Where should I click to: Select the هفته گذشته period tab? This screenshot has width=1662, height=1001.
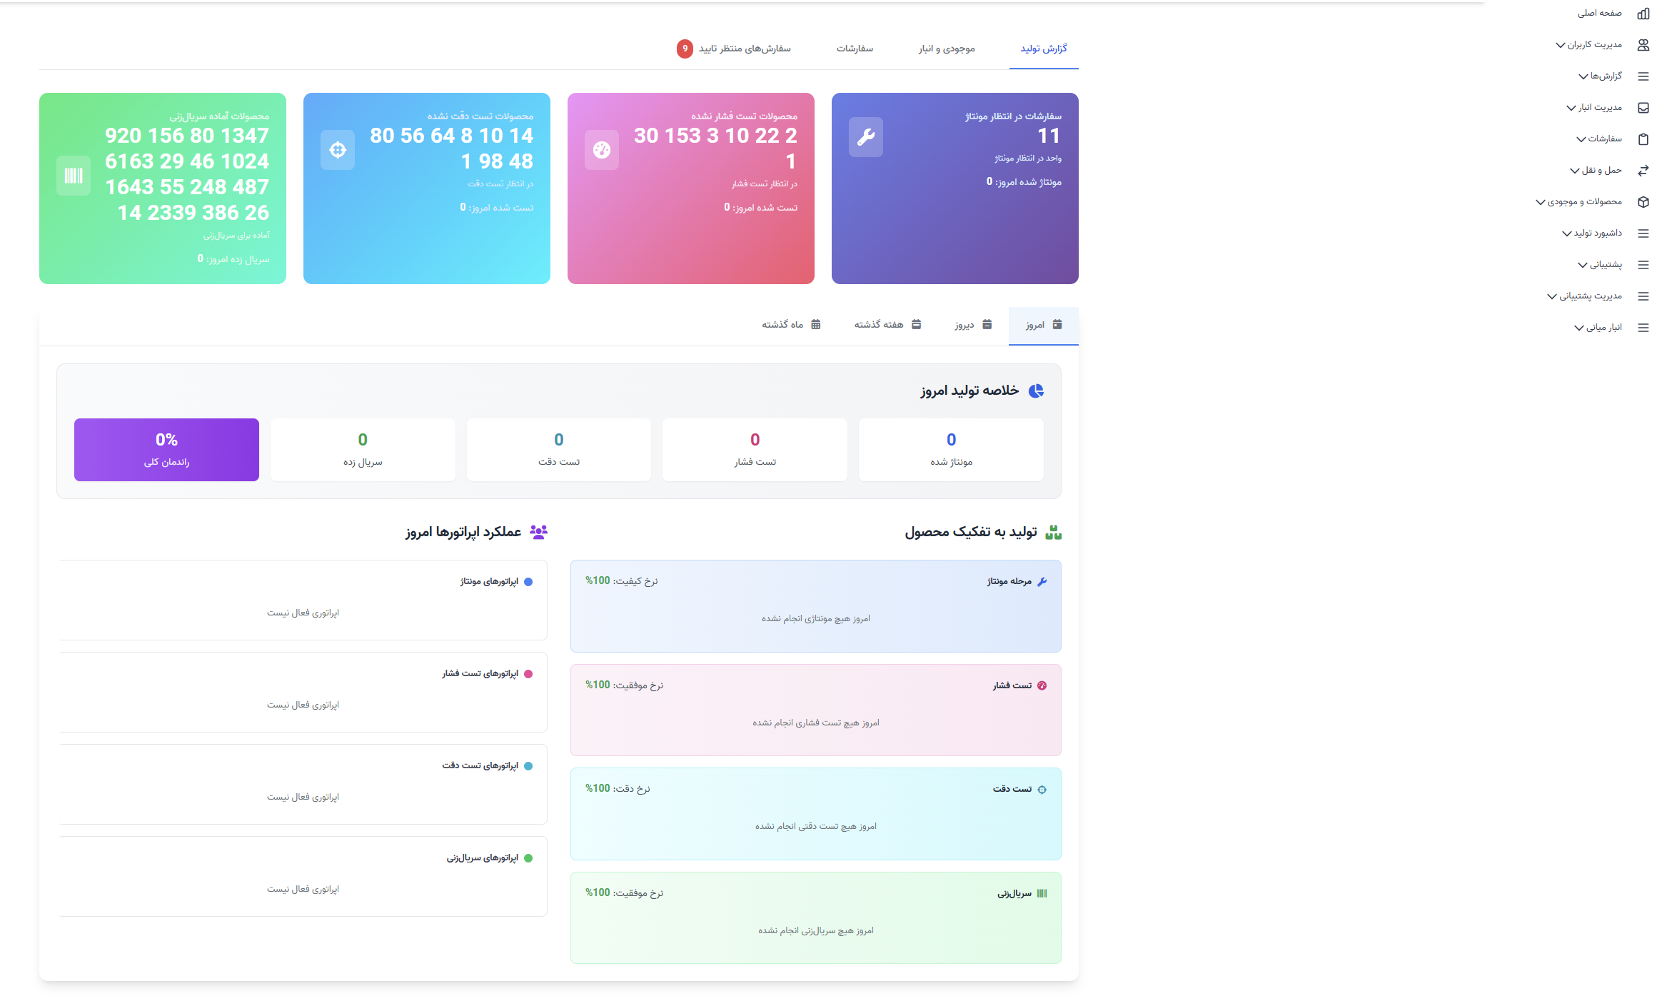pos(887,325)
